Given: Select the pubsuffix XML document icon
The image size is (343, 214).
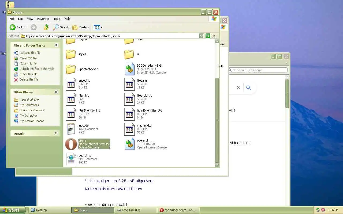Looking at the screenshot, I should pyautogui.click(x=71, y=159).
